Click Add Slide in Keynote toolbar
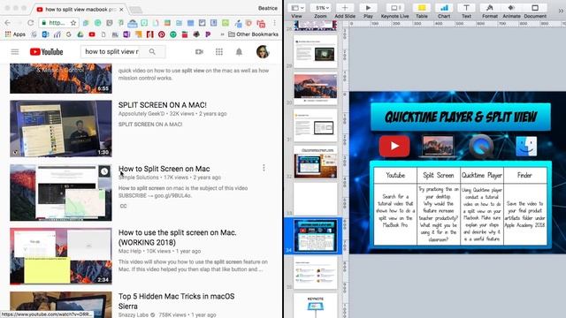The width and height of the screenshot is (566, 318). tap(345, 11)
